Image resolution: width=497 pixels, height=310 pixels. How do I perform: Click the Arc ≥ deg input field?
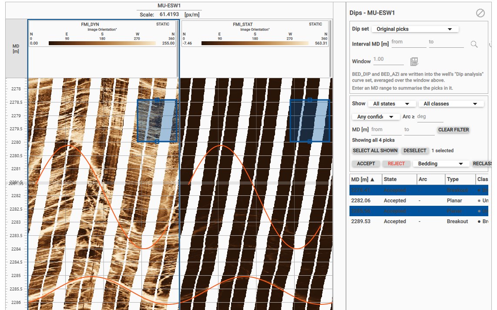pyautogui.click(x=430, y=117)
